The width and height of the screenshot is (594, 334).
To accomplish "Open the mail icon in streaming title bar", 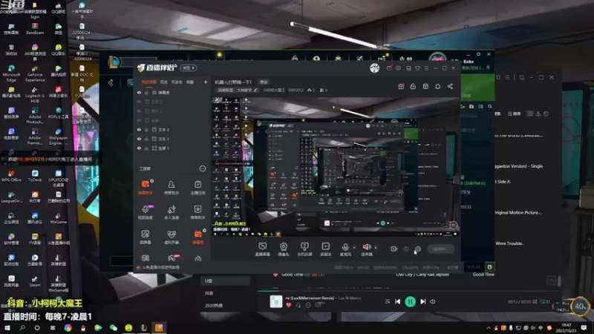I will pos(389,68).
